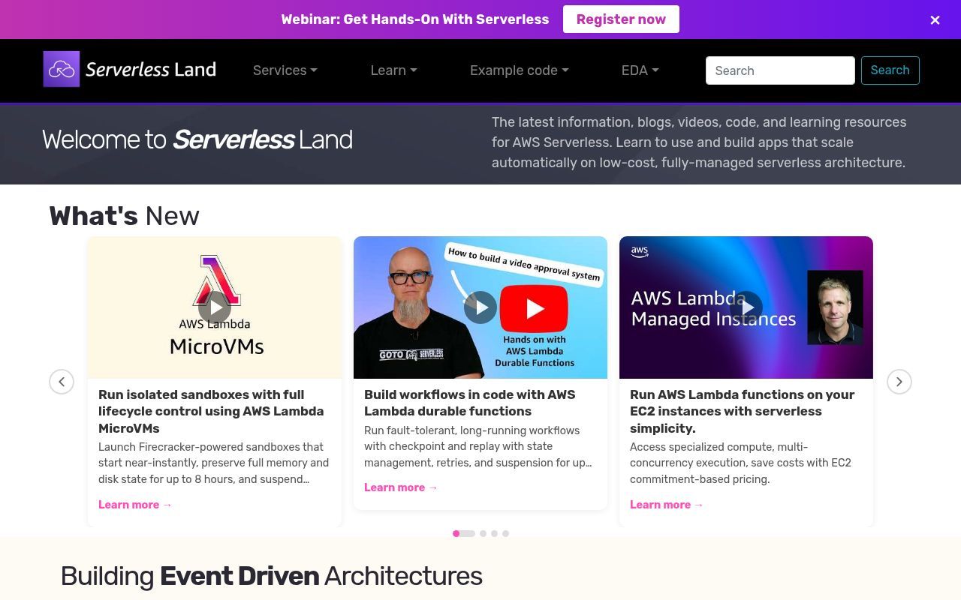Advance to the next carousel slide
Image resolution: width=961 pixels, height=600 pixels.
[899, 382]
